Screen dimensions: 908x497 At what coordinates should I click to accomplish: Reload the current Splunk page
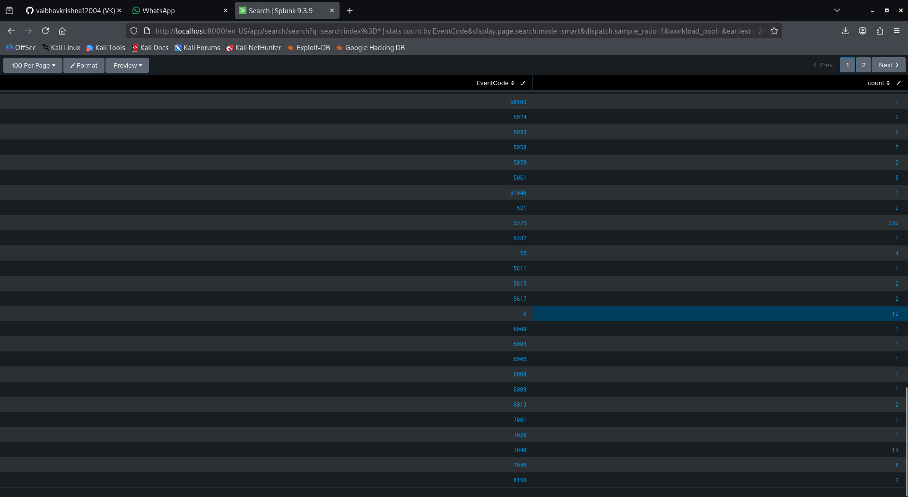tap(45, 31)
